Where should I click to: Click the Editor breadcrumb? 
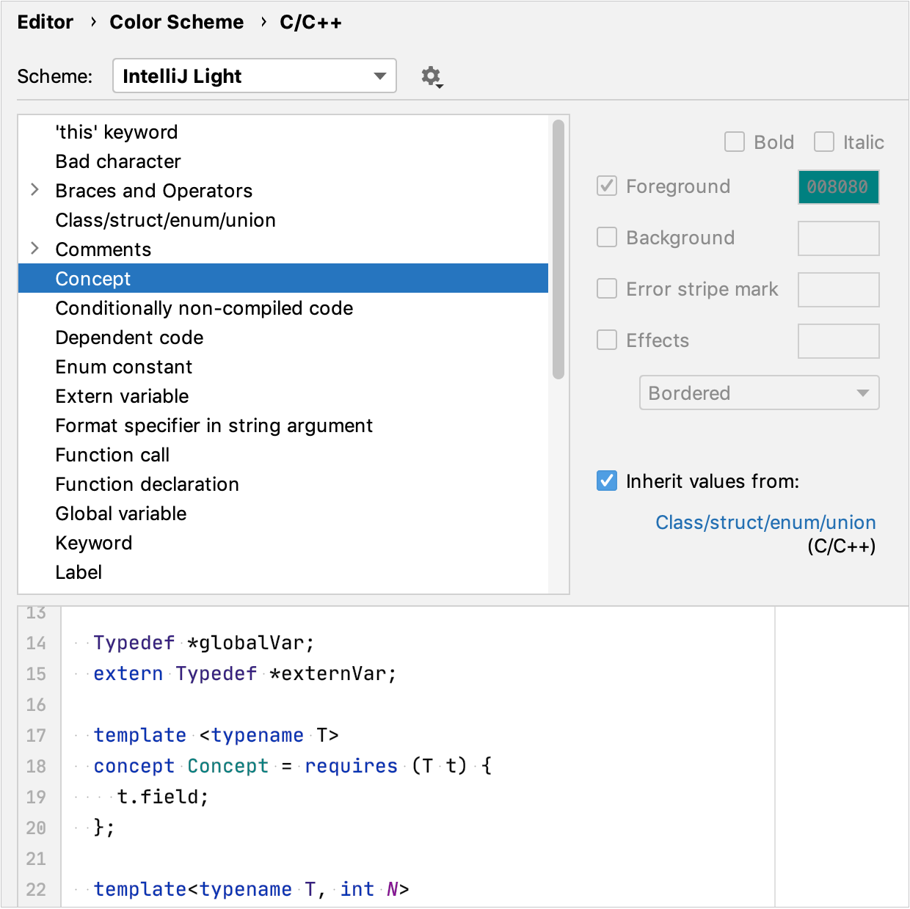point(45,22)
